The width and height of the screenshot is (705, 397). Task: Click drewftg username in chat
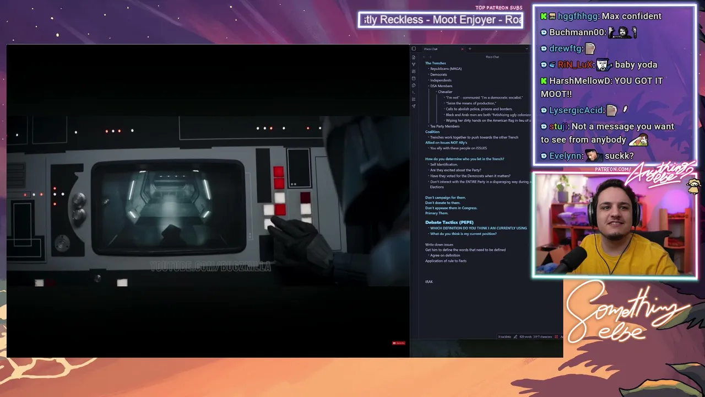[565, 49]
